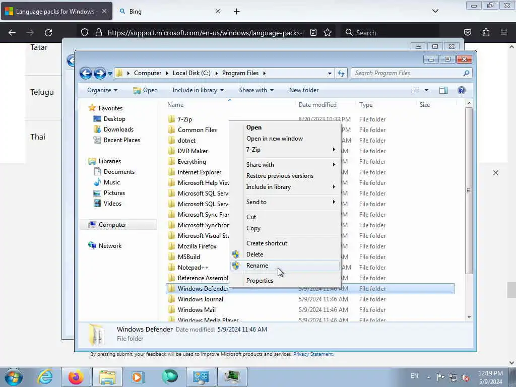
Task: Click the New folder button
Action: (x=304, y=90)
